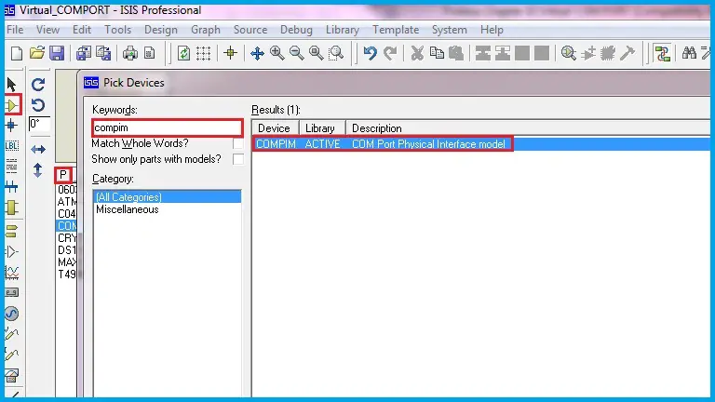Rotate the part anti-clockwise

tap(38, 105)
